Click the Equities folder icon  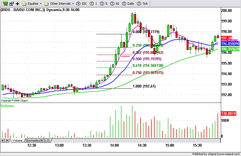click(24, 4)
